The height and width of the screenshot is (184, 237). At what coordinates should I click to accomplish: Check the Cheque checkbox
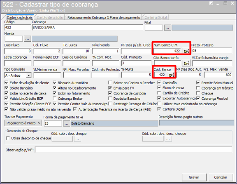coord(198,93)
